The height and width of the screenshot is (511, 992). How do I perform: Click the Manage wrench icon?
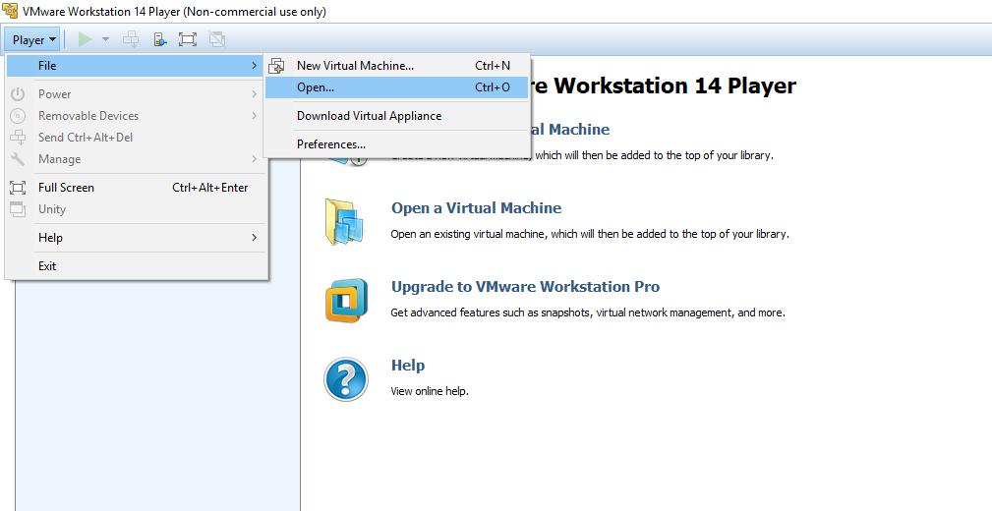point(18,159)
